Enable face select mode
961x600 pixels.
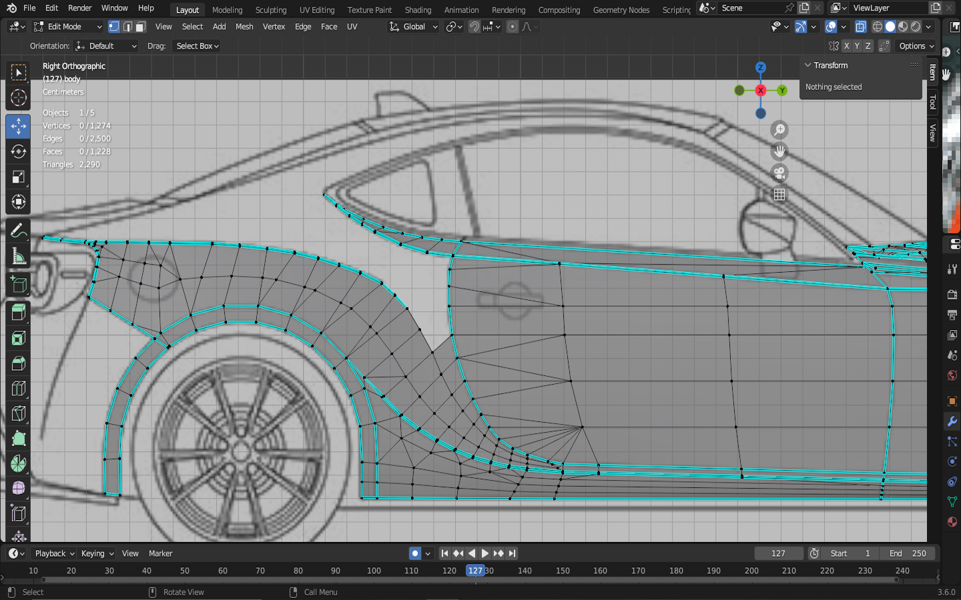(x=140, y=27)
